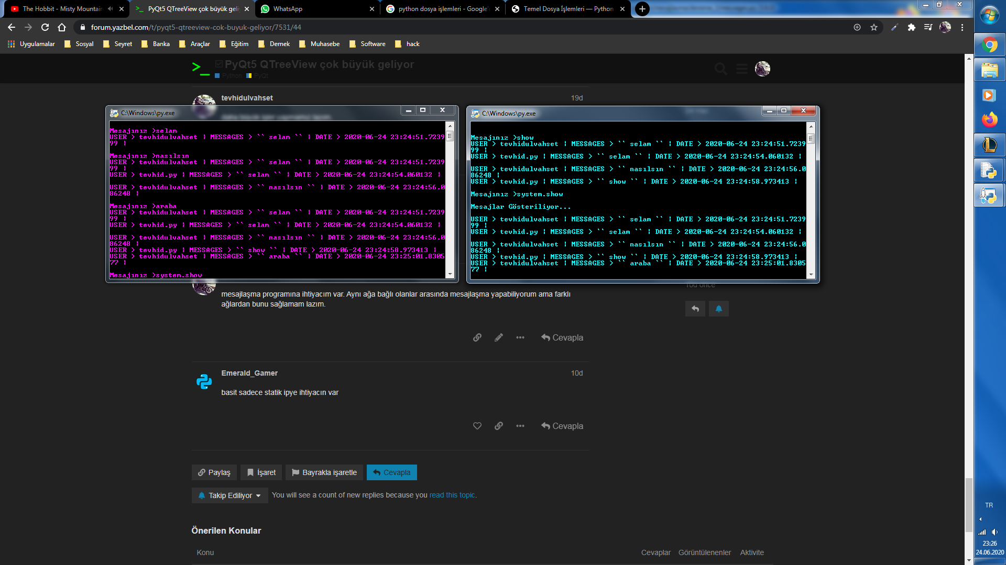This screenshot has width=1006, height=565.
Task: Open Chrome extensions puzzle icon
Action: click(911, 27)
